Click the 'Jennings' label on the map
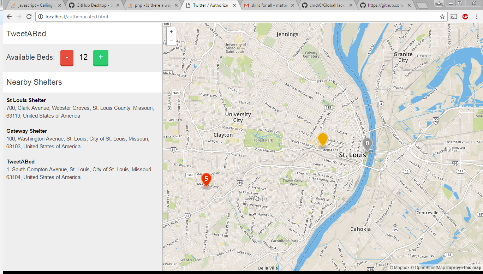Screen dimensions: 483x274 coord(287,34)
